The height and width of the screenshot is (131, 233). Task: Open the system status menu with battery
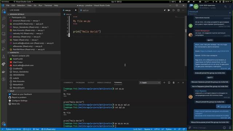point(226,1)
